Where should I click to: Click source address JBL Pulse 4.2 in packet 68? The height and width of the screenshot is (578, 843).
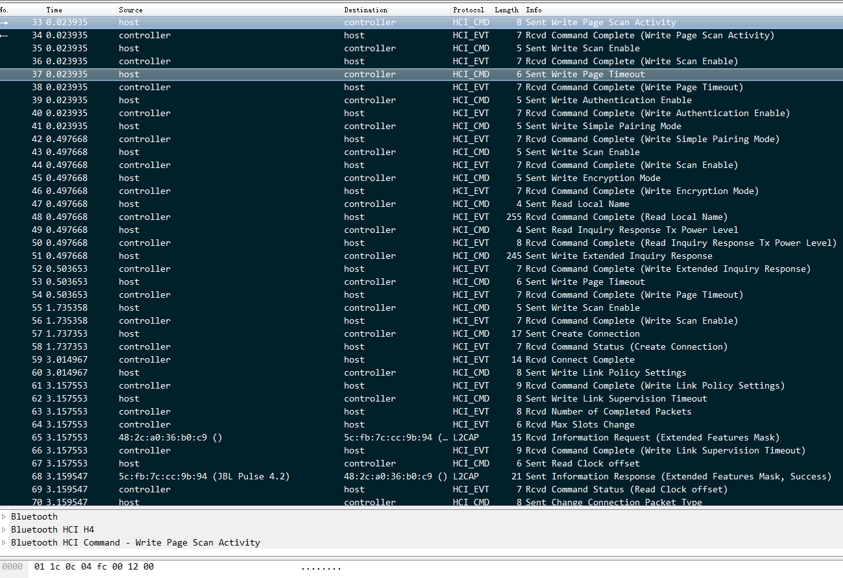204,477
